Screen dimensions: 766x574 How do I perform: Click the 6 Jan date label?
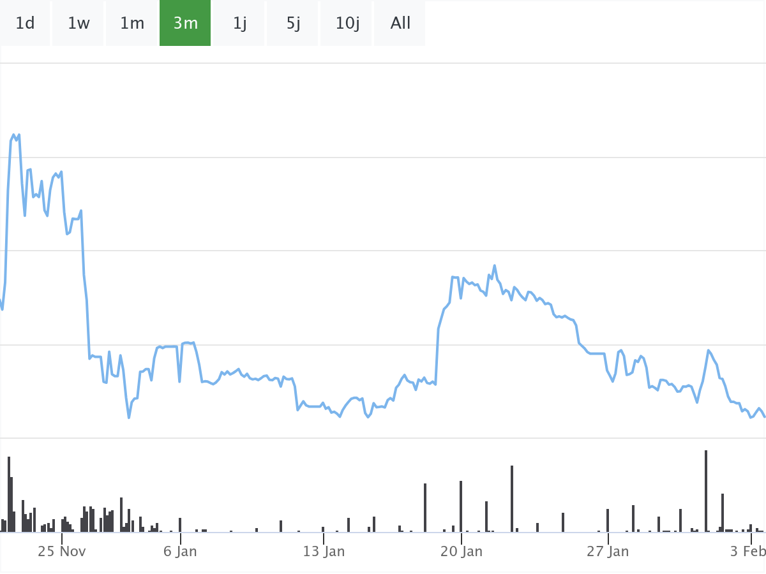pos(180,552)
